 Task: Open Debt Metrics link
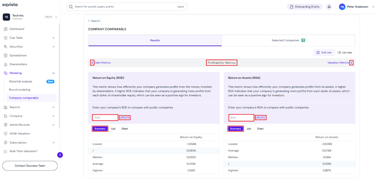click(x=103, y=63)
